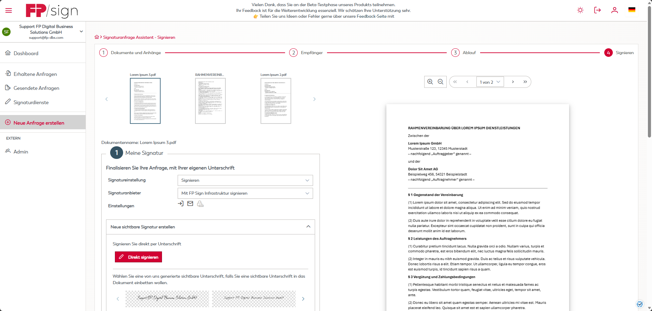Click the logout icon in the header

[597, 10]
